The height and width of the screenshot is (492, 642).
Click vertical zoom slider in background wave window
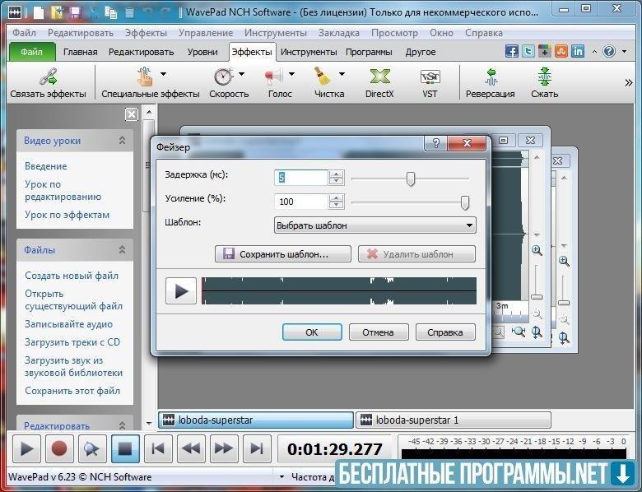pyautogui.click(x=537, y=297)
